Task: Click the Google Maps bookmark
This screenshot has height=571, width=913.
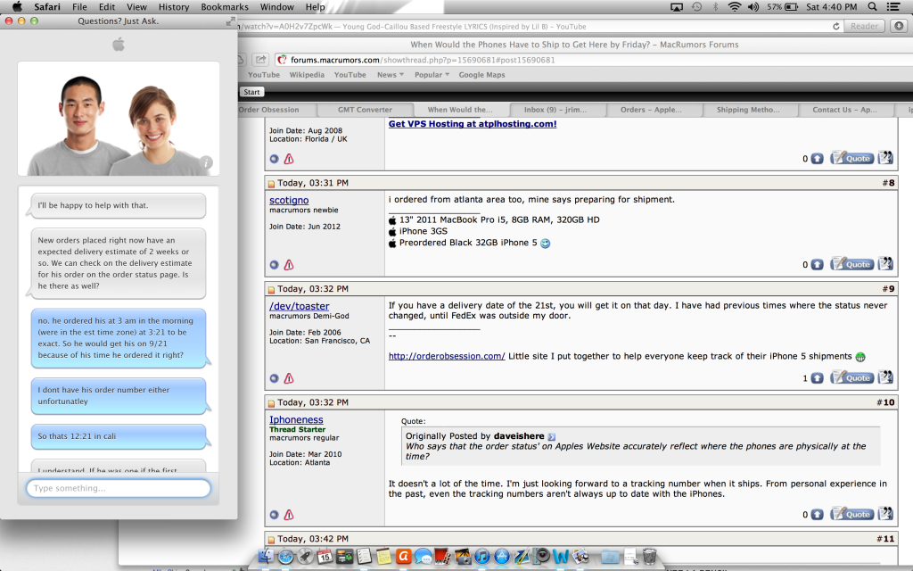Action: [x=481, y=75]
